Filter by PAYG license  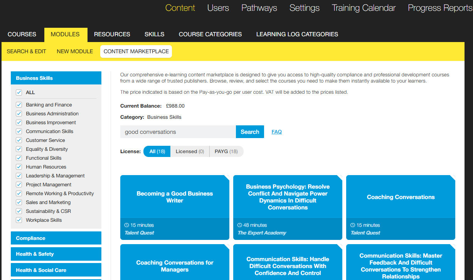point(226,152)
